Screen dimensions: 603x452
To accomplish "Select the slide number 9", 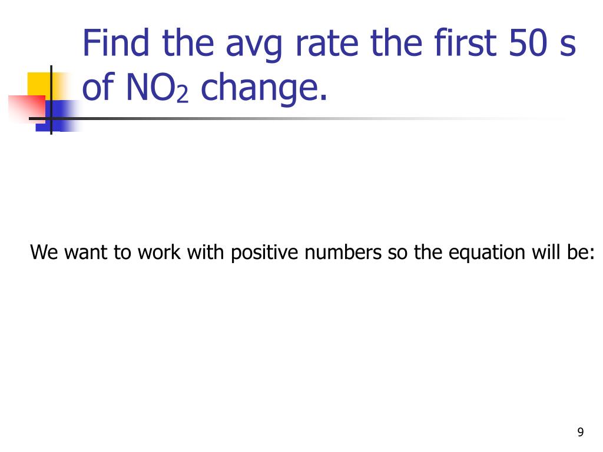I will (x=580, y=432).
